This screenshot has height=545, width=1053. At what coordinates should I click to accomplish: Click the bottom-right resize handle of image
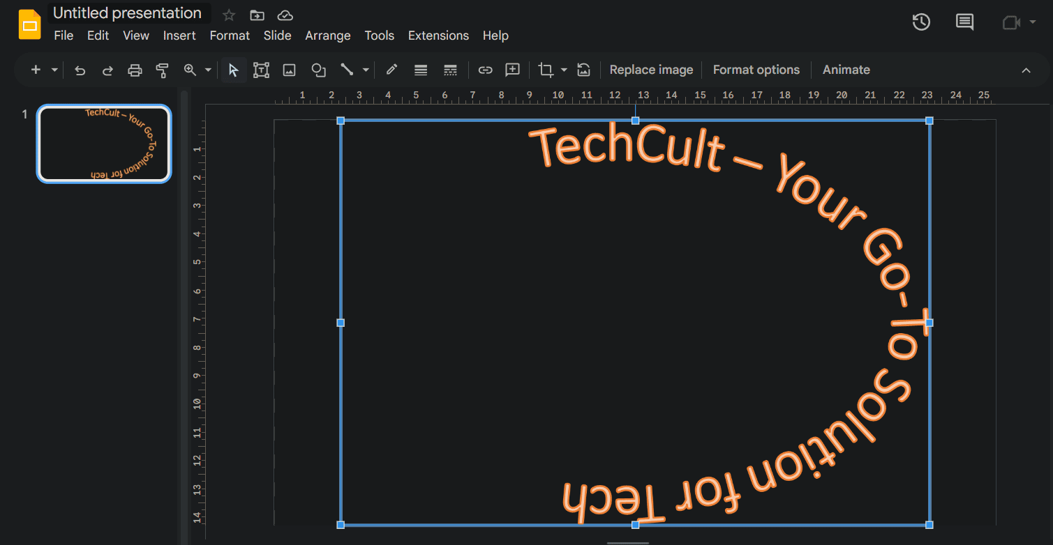click(929, 525)
